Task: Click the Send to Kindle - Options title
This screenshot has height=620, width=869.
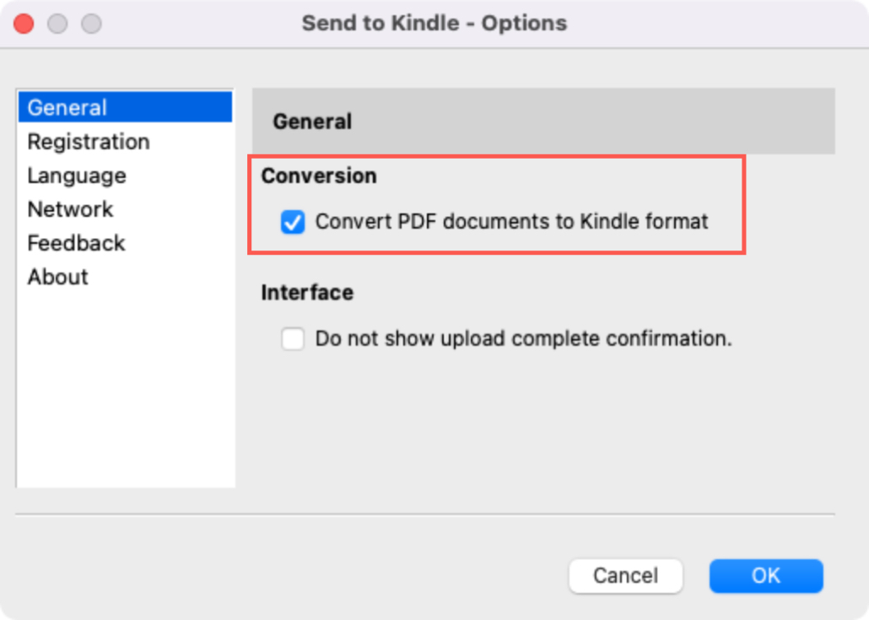Action: point(434,24)
